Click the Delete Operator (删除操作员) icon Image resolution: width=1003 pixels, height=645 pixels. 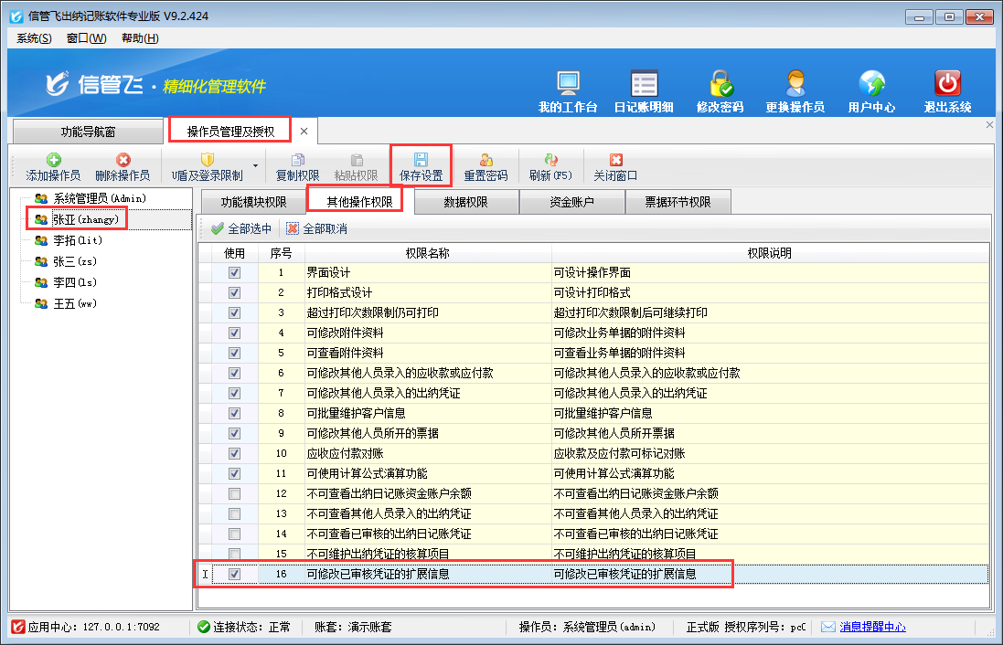pyautogui.click(x=123, y=160)
